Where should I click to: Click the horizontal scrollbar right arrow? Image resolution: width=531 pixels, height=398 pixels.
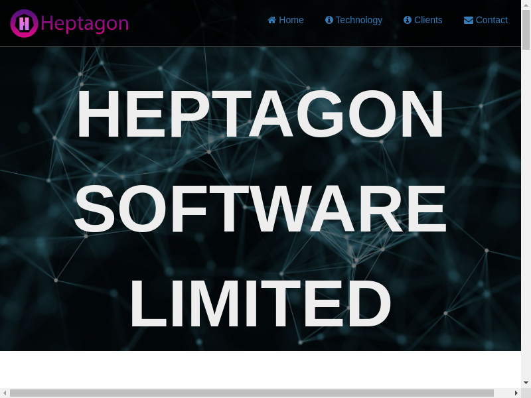coord(516,393)
